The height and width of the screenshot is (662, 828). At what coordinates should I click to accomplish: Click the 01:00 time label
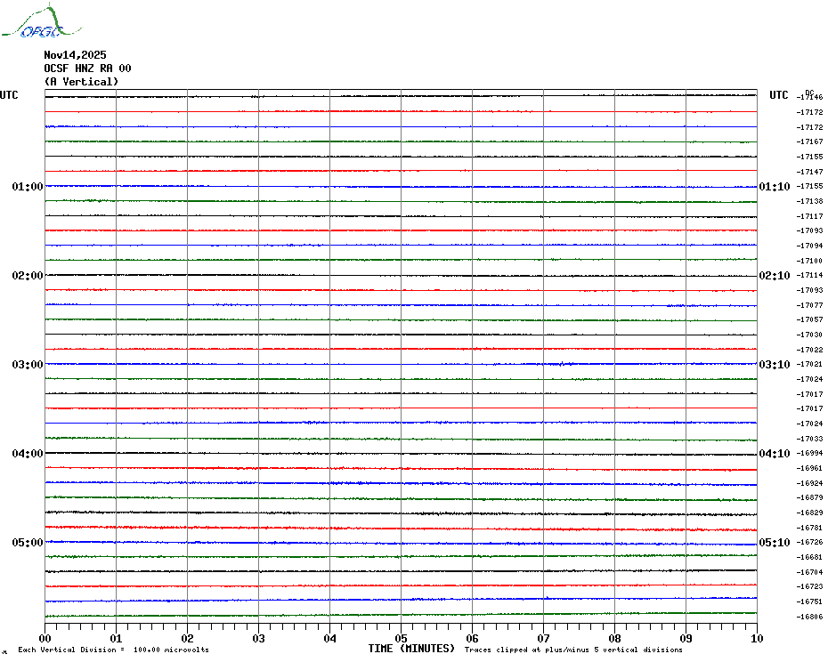click(28, 187)
